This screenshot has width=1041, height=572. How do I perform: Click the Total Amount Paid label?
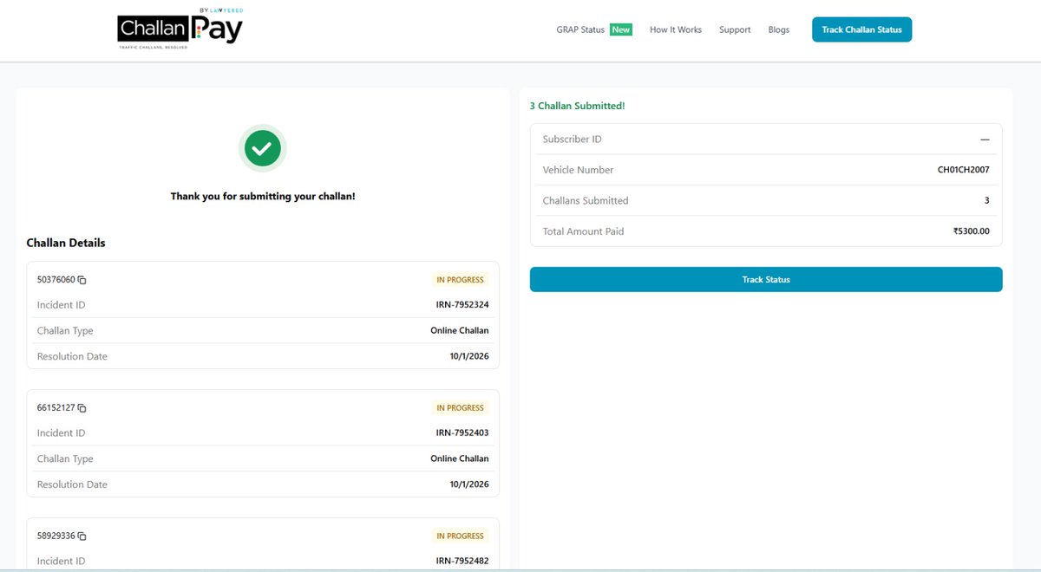[583, 231]
